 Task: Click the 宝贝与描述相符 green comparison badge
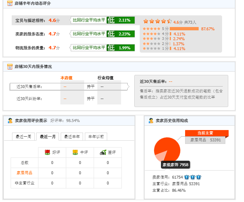[103, 20]
